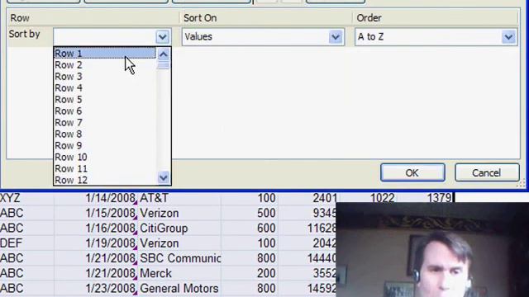Choose Row 12 from the dropdown list

tap(105, 180)
